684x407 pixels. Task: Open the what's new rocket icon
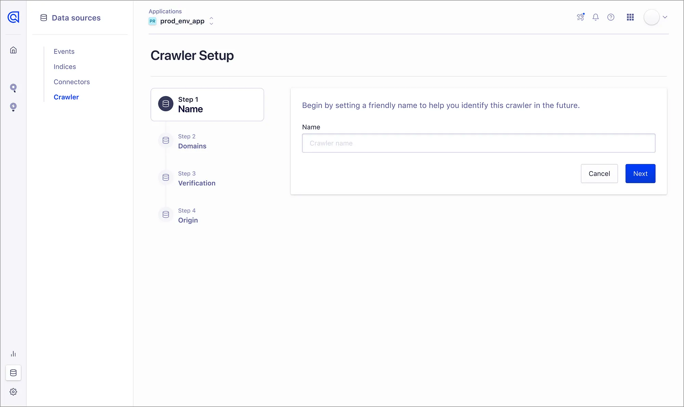[x=580, y=17]
